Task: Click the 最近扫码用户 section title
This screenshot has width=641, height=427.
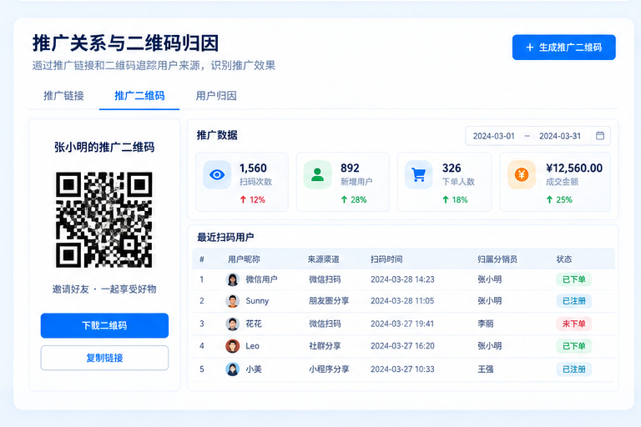Action: pos(225,238)
